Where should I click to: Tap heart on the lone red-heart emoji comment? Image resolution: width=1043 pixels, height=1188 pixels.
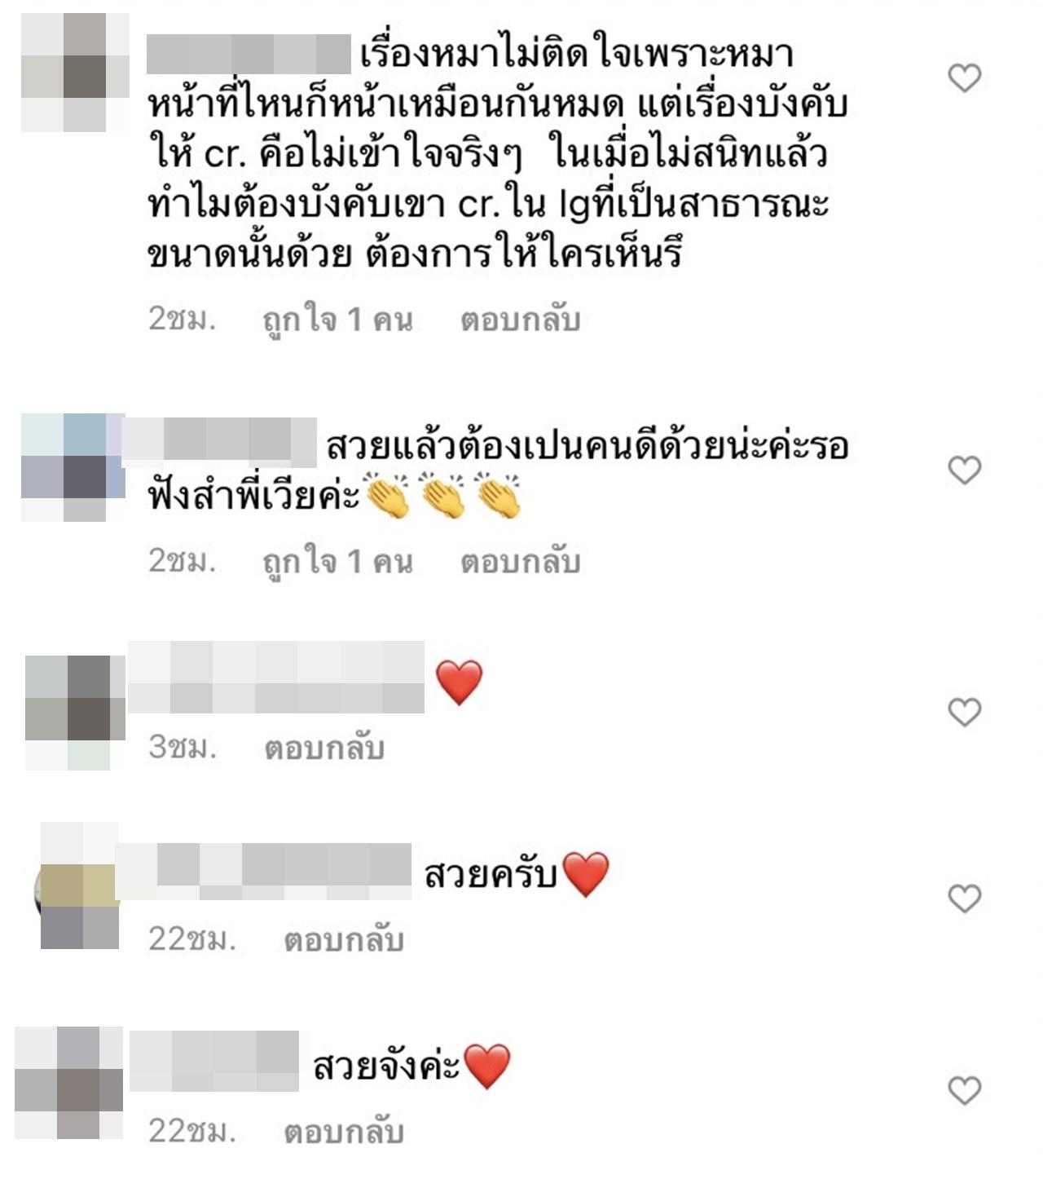965,712
